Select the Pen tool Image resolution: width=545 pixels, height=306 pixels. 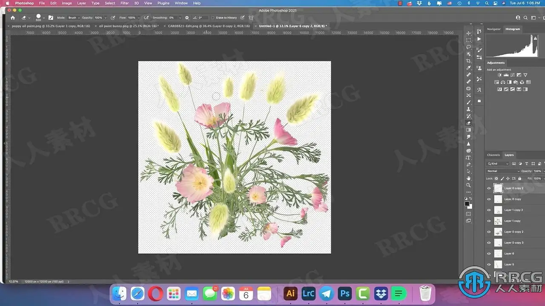coord(469,164)
